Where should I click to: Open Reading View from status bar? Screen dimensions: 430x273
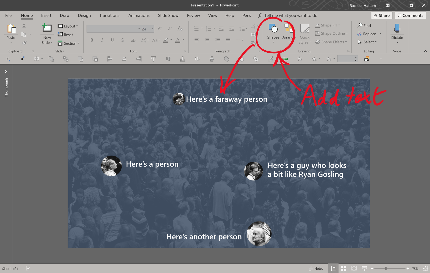tap(354, 268)
